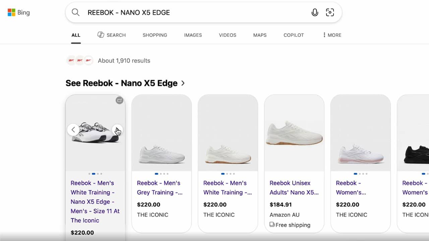Open the VIDEOS tab
Image resolution: width=429 pixels, height=241 pixels.
pos(228,35)
